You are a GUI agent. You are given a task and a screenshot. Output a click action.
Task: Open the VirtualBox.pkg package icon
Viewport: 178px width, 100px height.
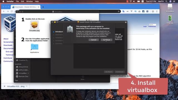[x=34, y=25]
